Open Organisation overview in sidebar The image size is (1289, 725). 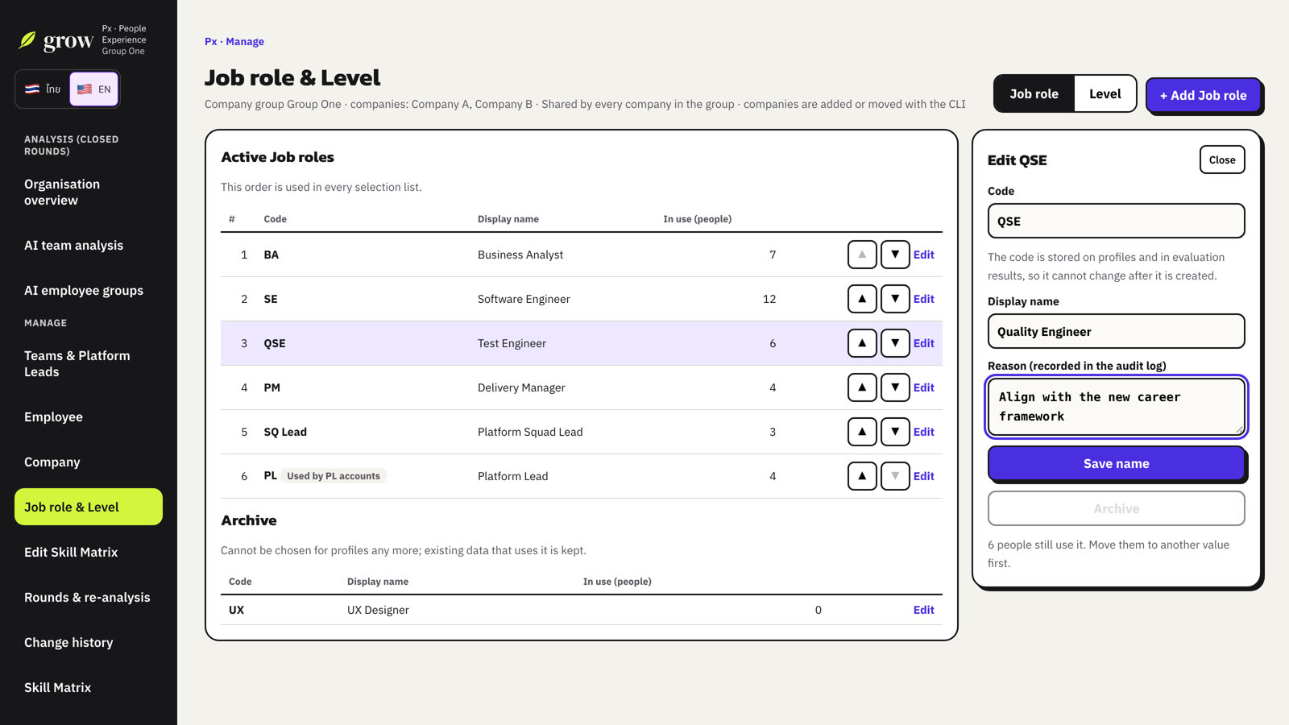(x=89, y=193)
